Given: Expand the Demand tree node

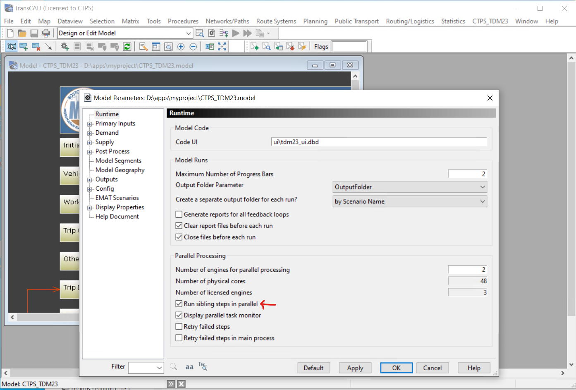Looking at the screenshot, I should 89,133.
